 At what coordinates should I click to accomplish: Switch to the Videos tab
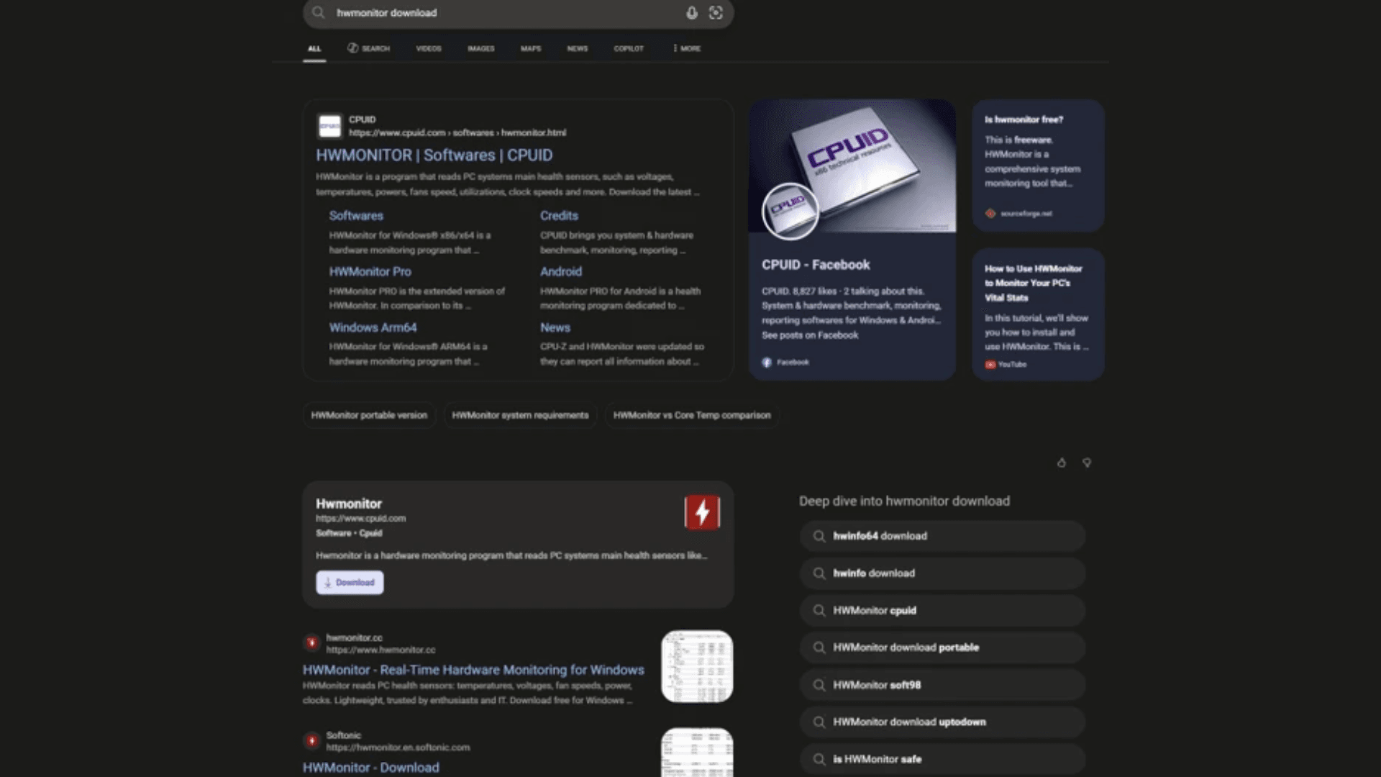pyautogui.click(x=429, y=49)
